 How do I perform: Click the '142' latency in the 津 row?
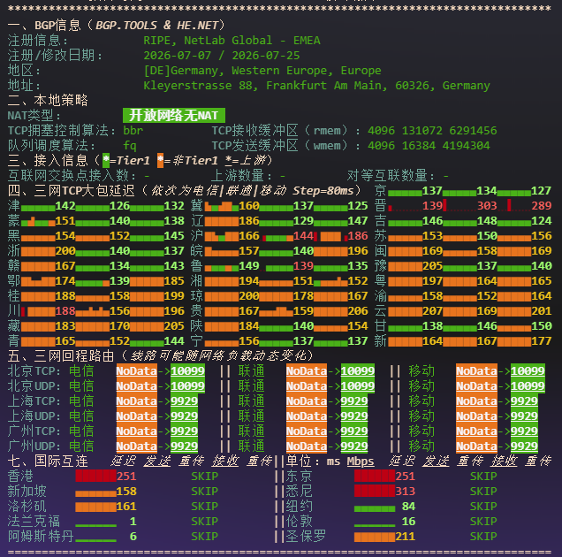[x=65, y=206]
